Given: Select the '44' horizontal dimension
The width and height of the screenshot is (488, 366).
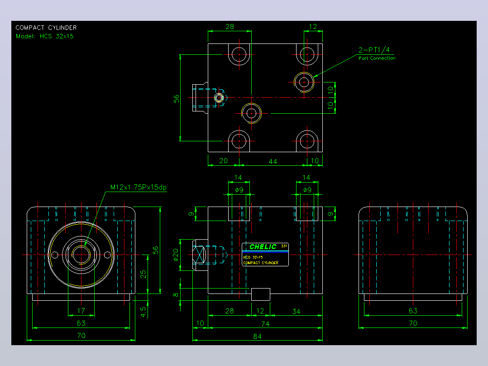Looking at the screenshot, I should pos(273,161).
